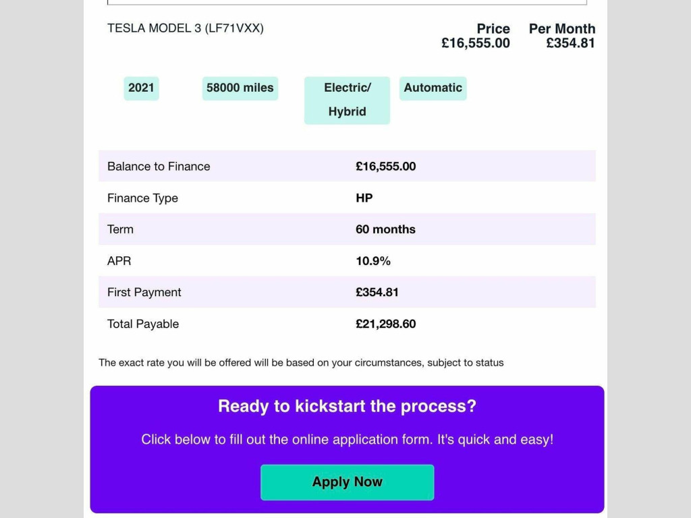Click the £21,298.60 total payable value
This screenshot has width=691, height=518.
coord(385,324)
